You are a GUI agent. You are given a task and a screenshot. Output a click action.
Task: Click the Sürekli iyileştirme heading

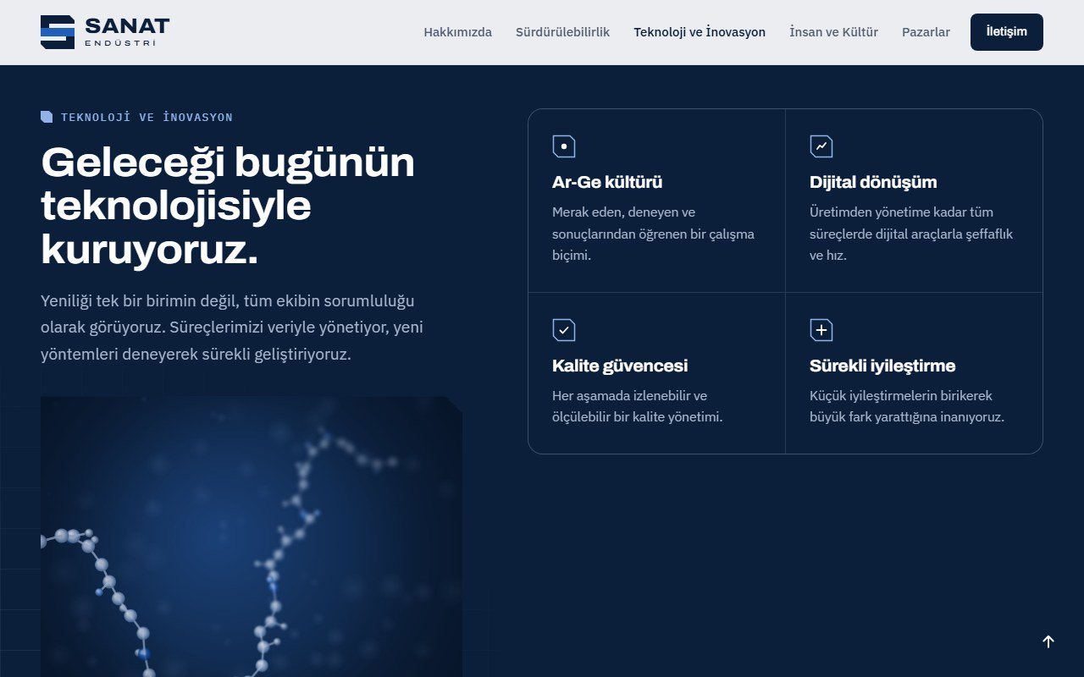pos(882,366)
